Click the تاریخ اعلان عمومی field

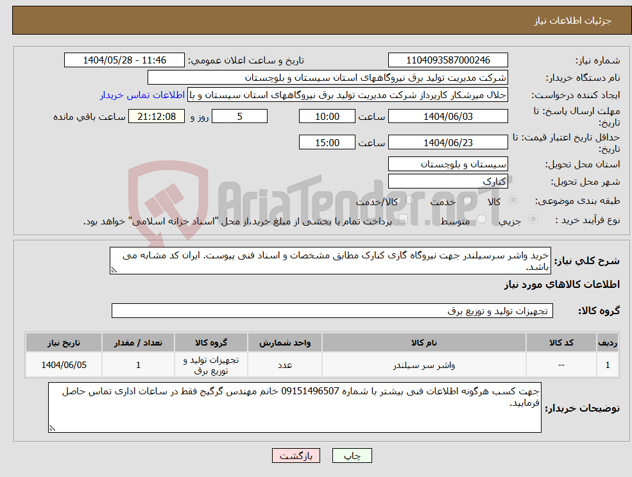point(124,60)
